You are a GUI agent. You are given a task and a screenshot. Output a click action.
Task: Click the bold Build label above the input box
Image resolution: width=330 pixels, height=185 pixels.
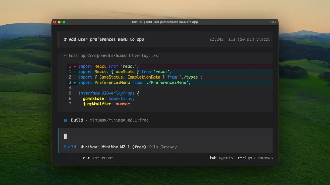[x=77, y=120]
